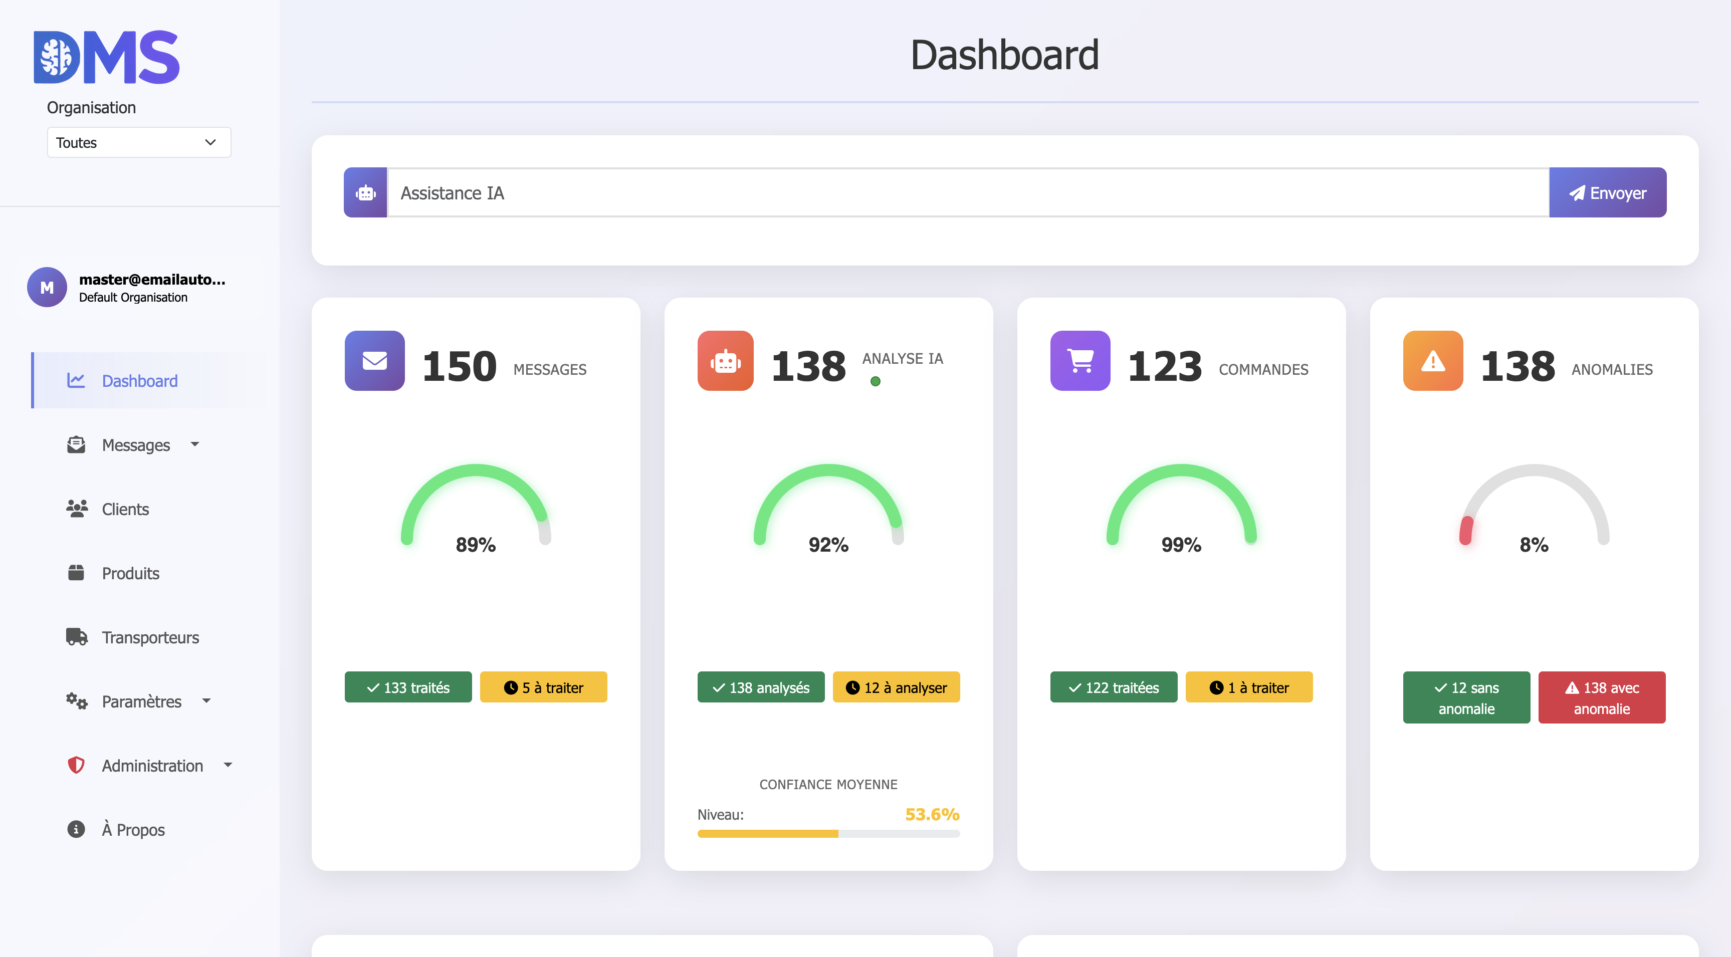
Task: Click the Confiance Moyenne progress bar
Action: point(828,834)
